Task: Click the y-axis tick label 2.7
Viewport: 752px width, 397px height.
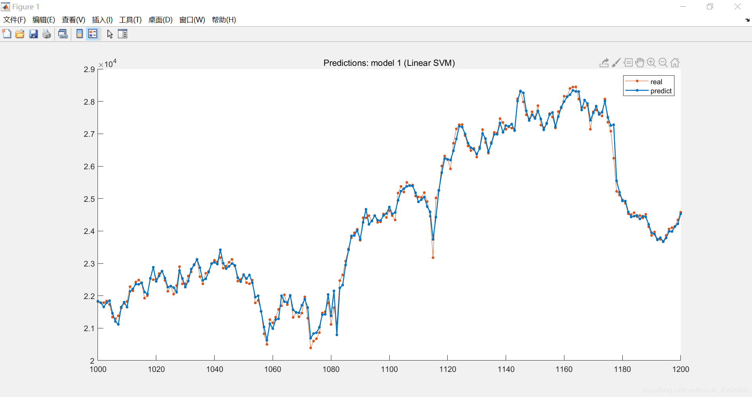Action: coord(89,134)
